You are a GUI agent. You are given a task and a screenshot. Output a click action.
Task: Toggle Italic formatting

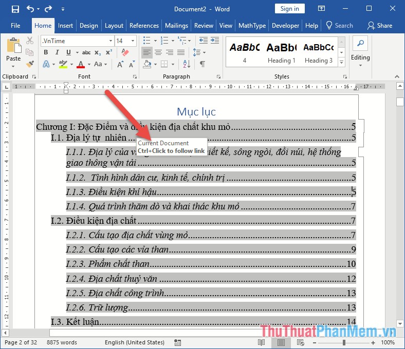tap(57, 52)
